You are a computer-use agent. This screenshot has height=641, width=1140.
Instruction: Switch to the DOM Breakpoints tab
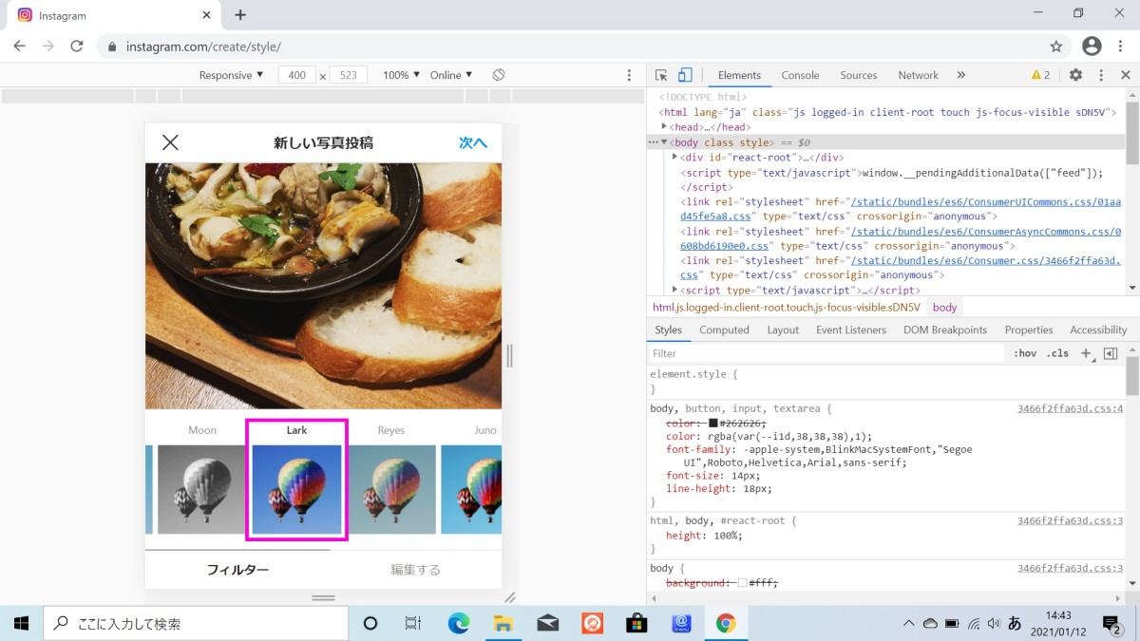pyautogui.click(x=945, y=330)
